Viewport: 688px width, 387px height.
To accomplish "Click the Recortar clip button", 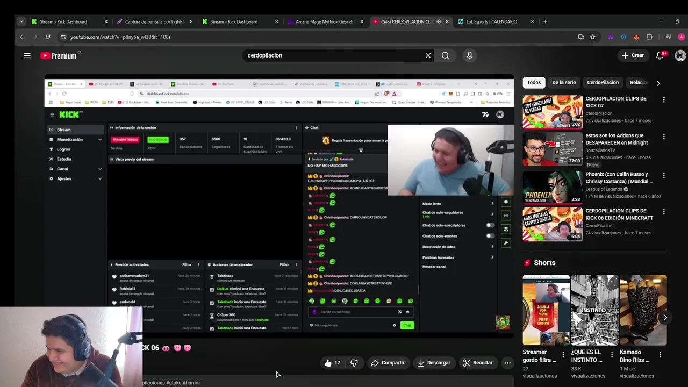I will click(x=478, y=363).
